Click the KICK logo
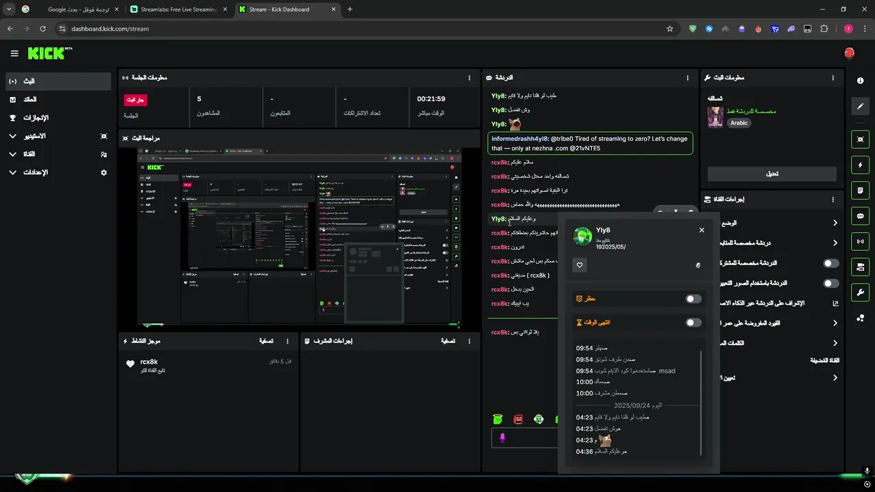The height and width of the screenshot is (492, 875). [50, 53]
